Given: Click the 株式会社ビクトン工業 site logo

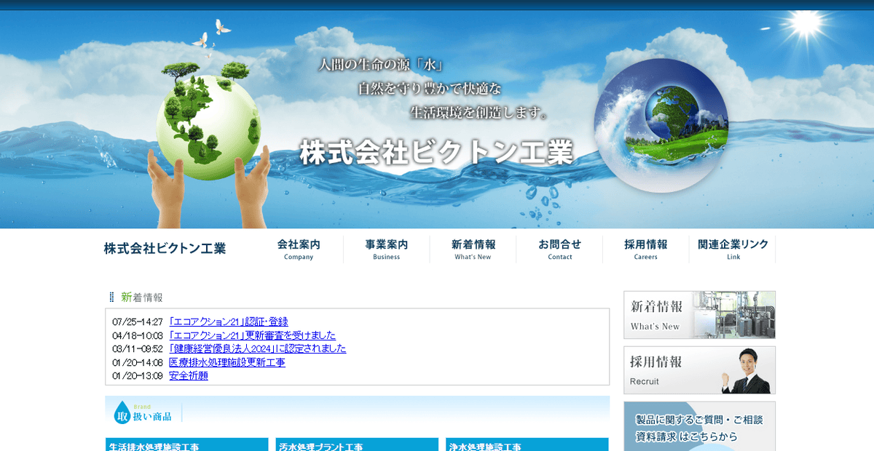Looking at the screenshot, I should coord(165,248).
